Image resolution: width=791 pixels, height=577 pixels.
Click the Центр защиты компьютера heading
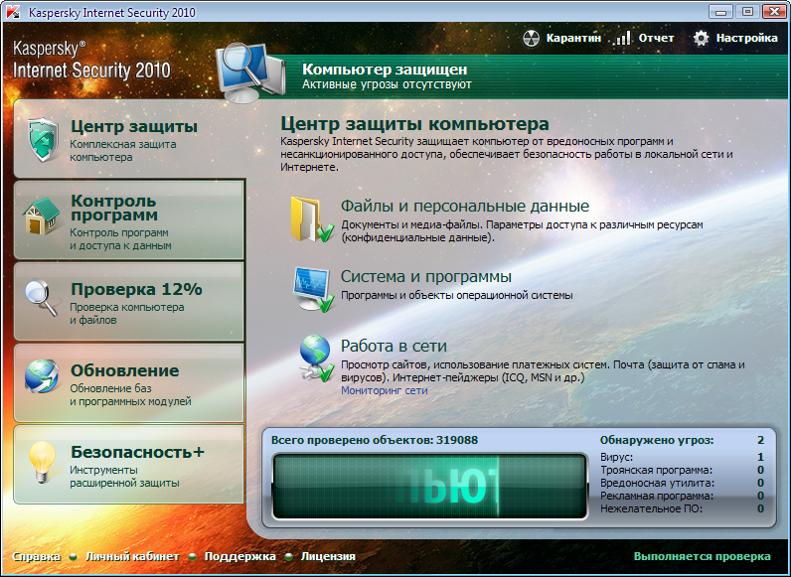[x=414, y=123]
